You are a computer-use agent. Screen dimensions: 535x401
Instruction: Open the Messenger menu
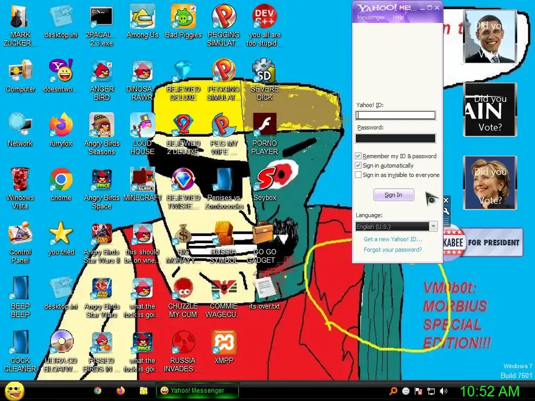point(370,17)
